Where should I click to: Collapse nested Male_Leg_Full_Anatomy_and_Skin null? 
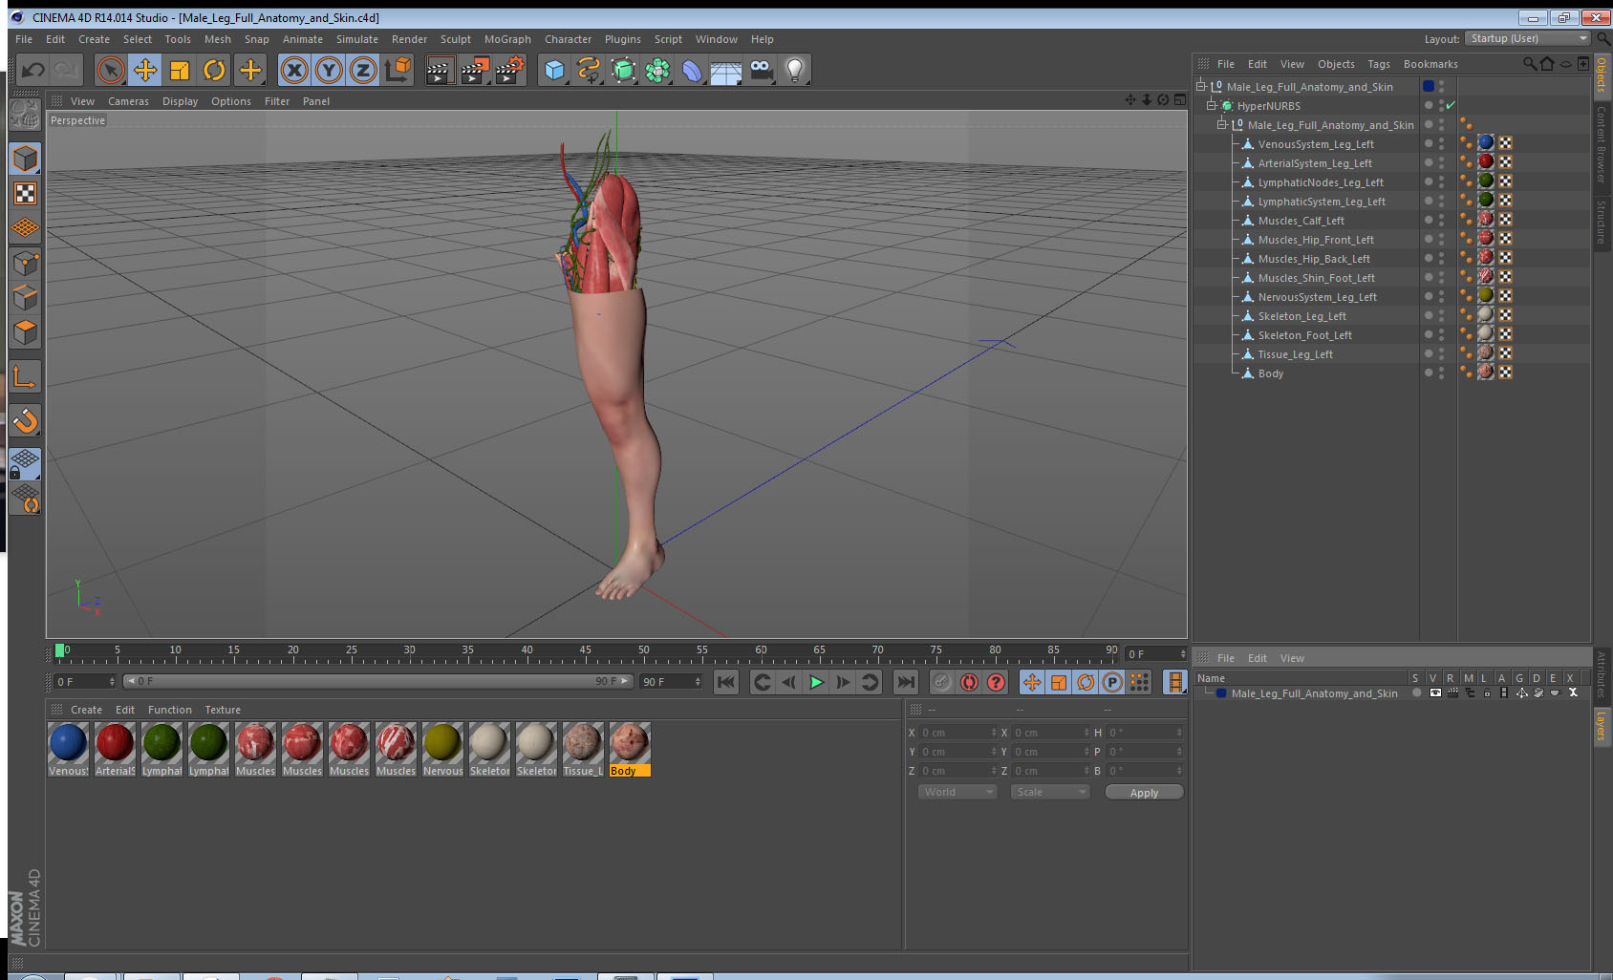click(1221, 124)
